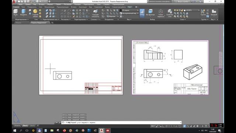Switch to the Аннотации ribbon tab
This screenshot has width=236, height=133.
tap(83, 7)
